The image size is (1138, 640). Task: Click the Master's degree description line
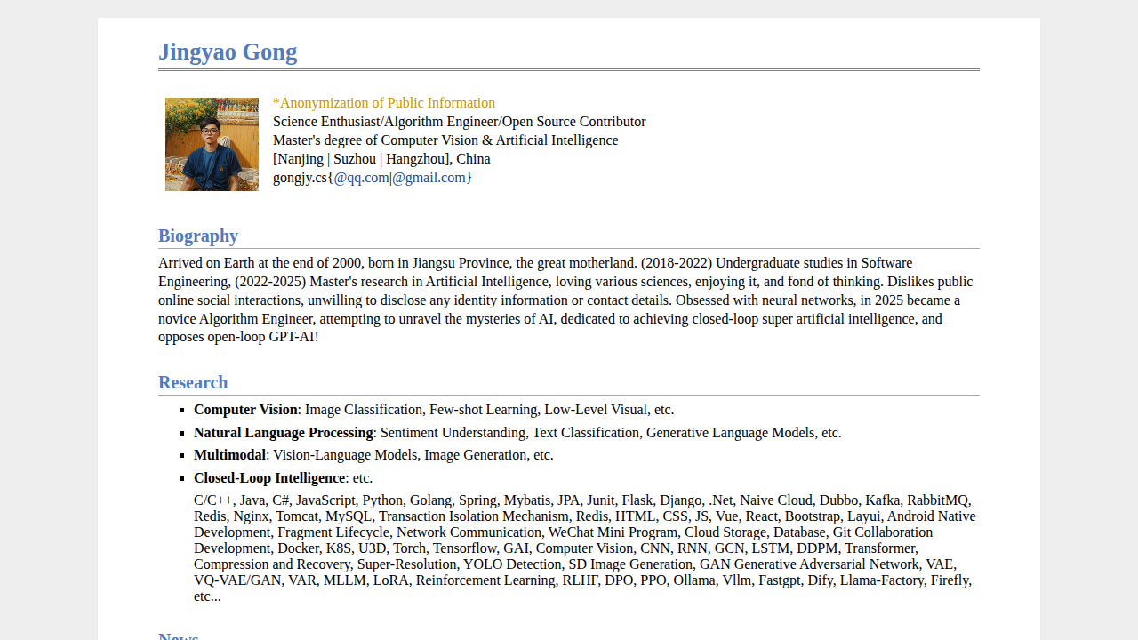click(x=445, y=140)
